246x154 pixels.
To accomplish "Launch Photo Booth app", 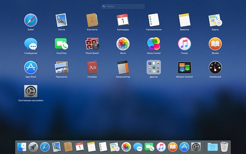I will coord(92,44).
